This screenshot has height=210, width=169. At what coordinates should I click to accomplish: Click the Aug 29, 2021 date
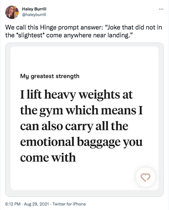click(x=36, y=204)
